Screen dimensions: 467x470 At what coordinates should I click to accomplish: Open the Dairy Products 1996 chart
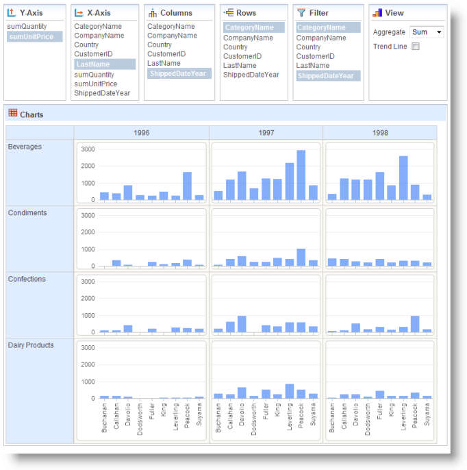[x=141, y=391]
